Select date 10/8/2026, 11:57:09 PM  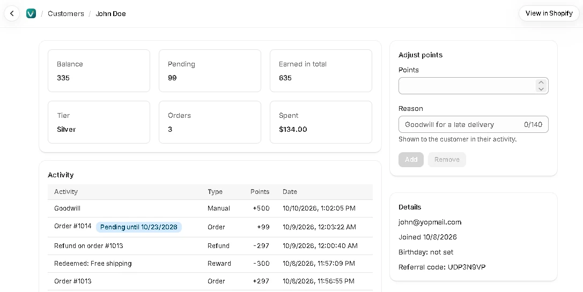point(319,264)
